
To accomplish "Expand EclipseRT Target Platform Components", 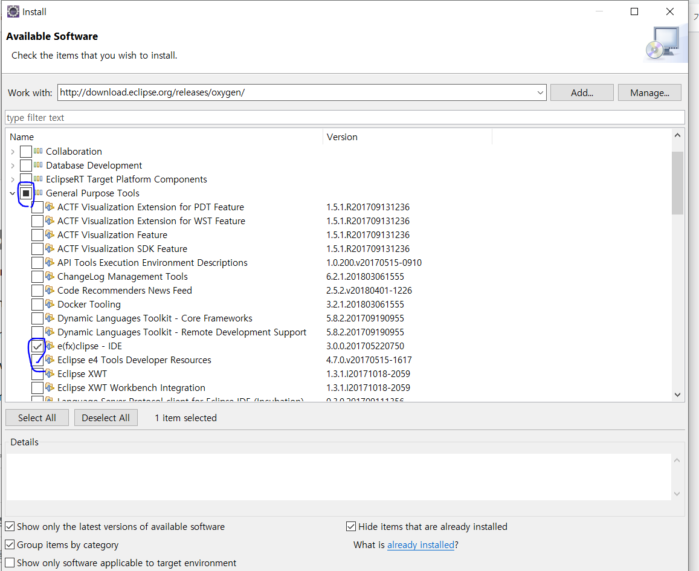I will pyautogui.click(x=13, y=179).
